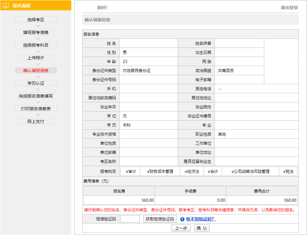Click the monitor icon beside 报名流程 header
This screenshot has height=235, width=307.
click(6, 5)
